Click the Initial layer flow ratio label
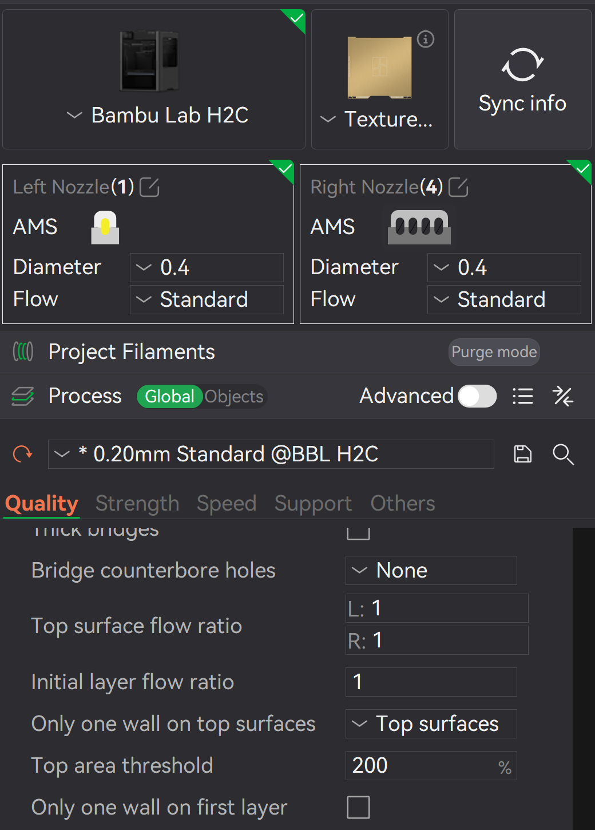The height and width of the screenshot is (830, 595). [x=133, y=682]
